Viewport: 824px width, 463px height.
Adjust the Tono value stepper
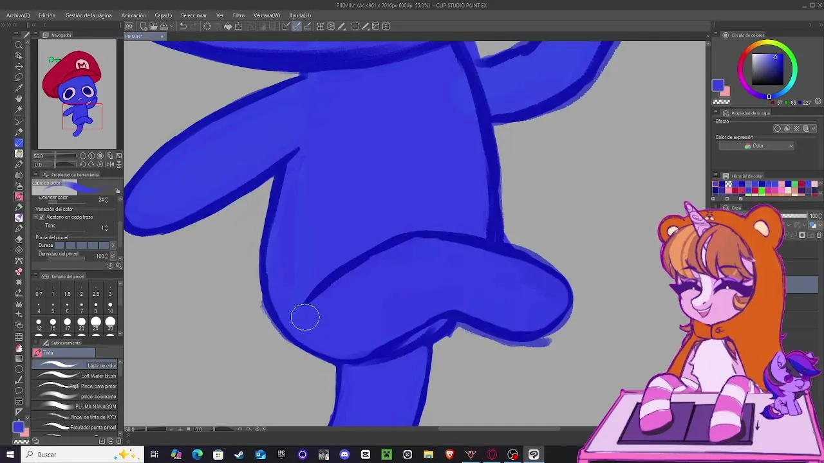106,228
